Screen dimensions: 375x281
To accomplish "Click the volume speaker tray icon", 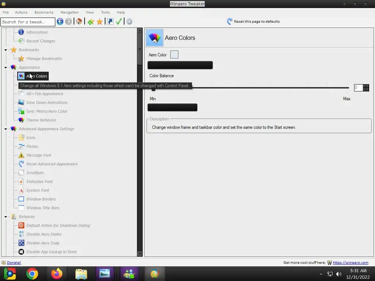I will [339, 274].
